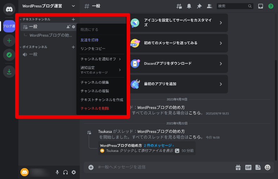Open the compass server discovery icon
Screen dimensions: 278x179
click(9, 55)
